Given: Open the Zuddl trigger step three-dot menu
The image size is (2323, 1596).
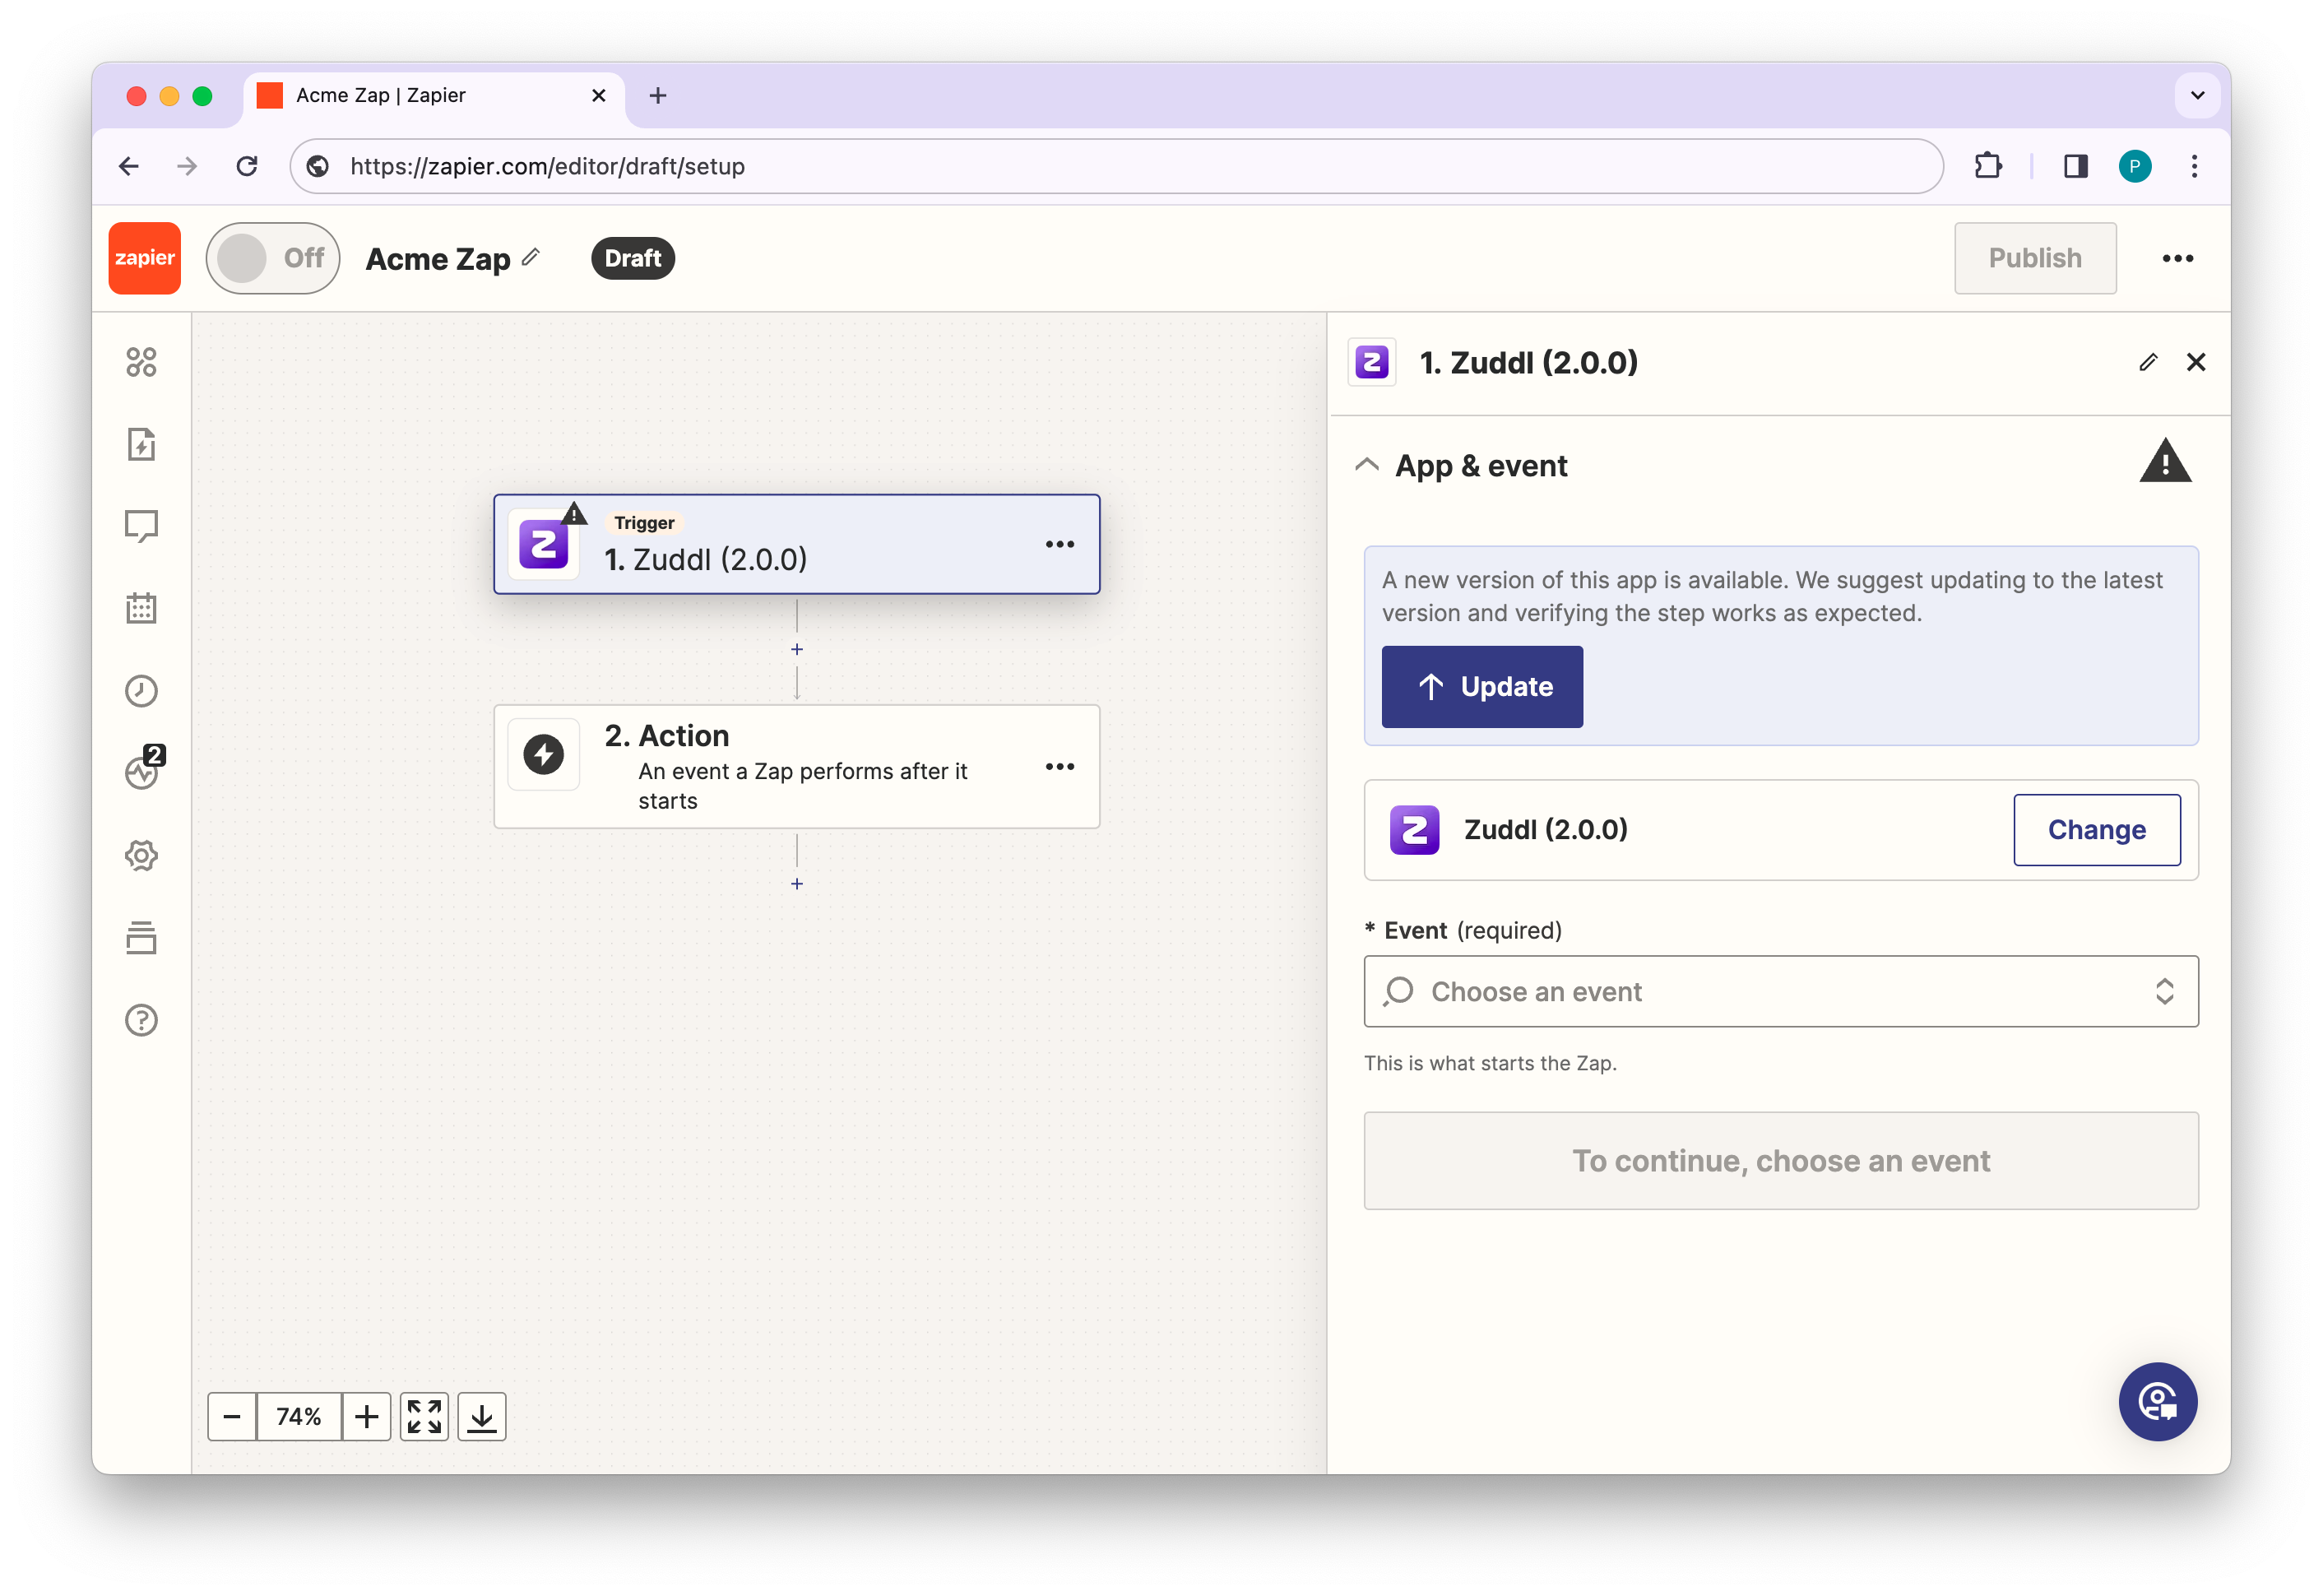Looking at the screenshot, I should point(1059,545).
